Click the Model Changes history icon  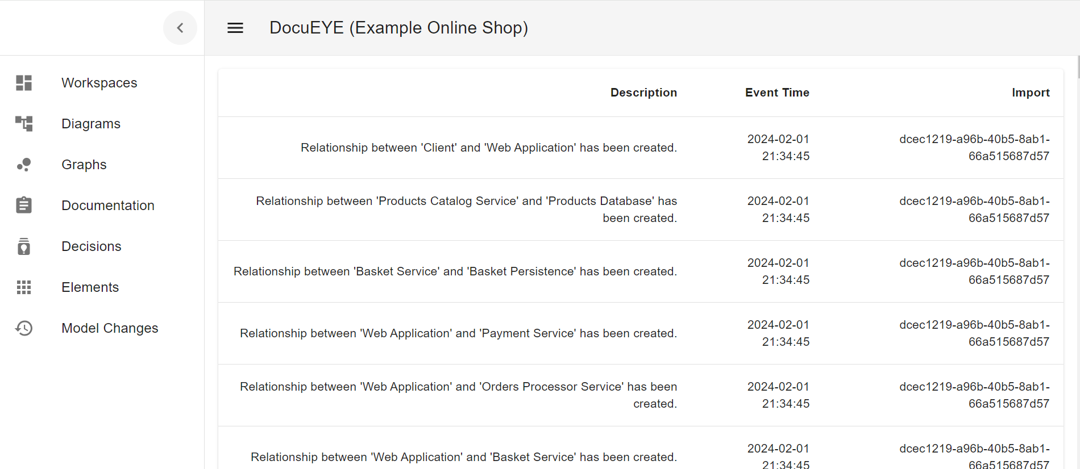coord(24,328)
